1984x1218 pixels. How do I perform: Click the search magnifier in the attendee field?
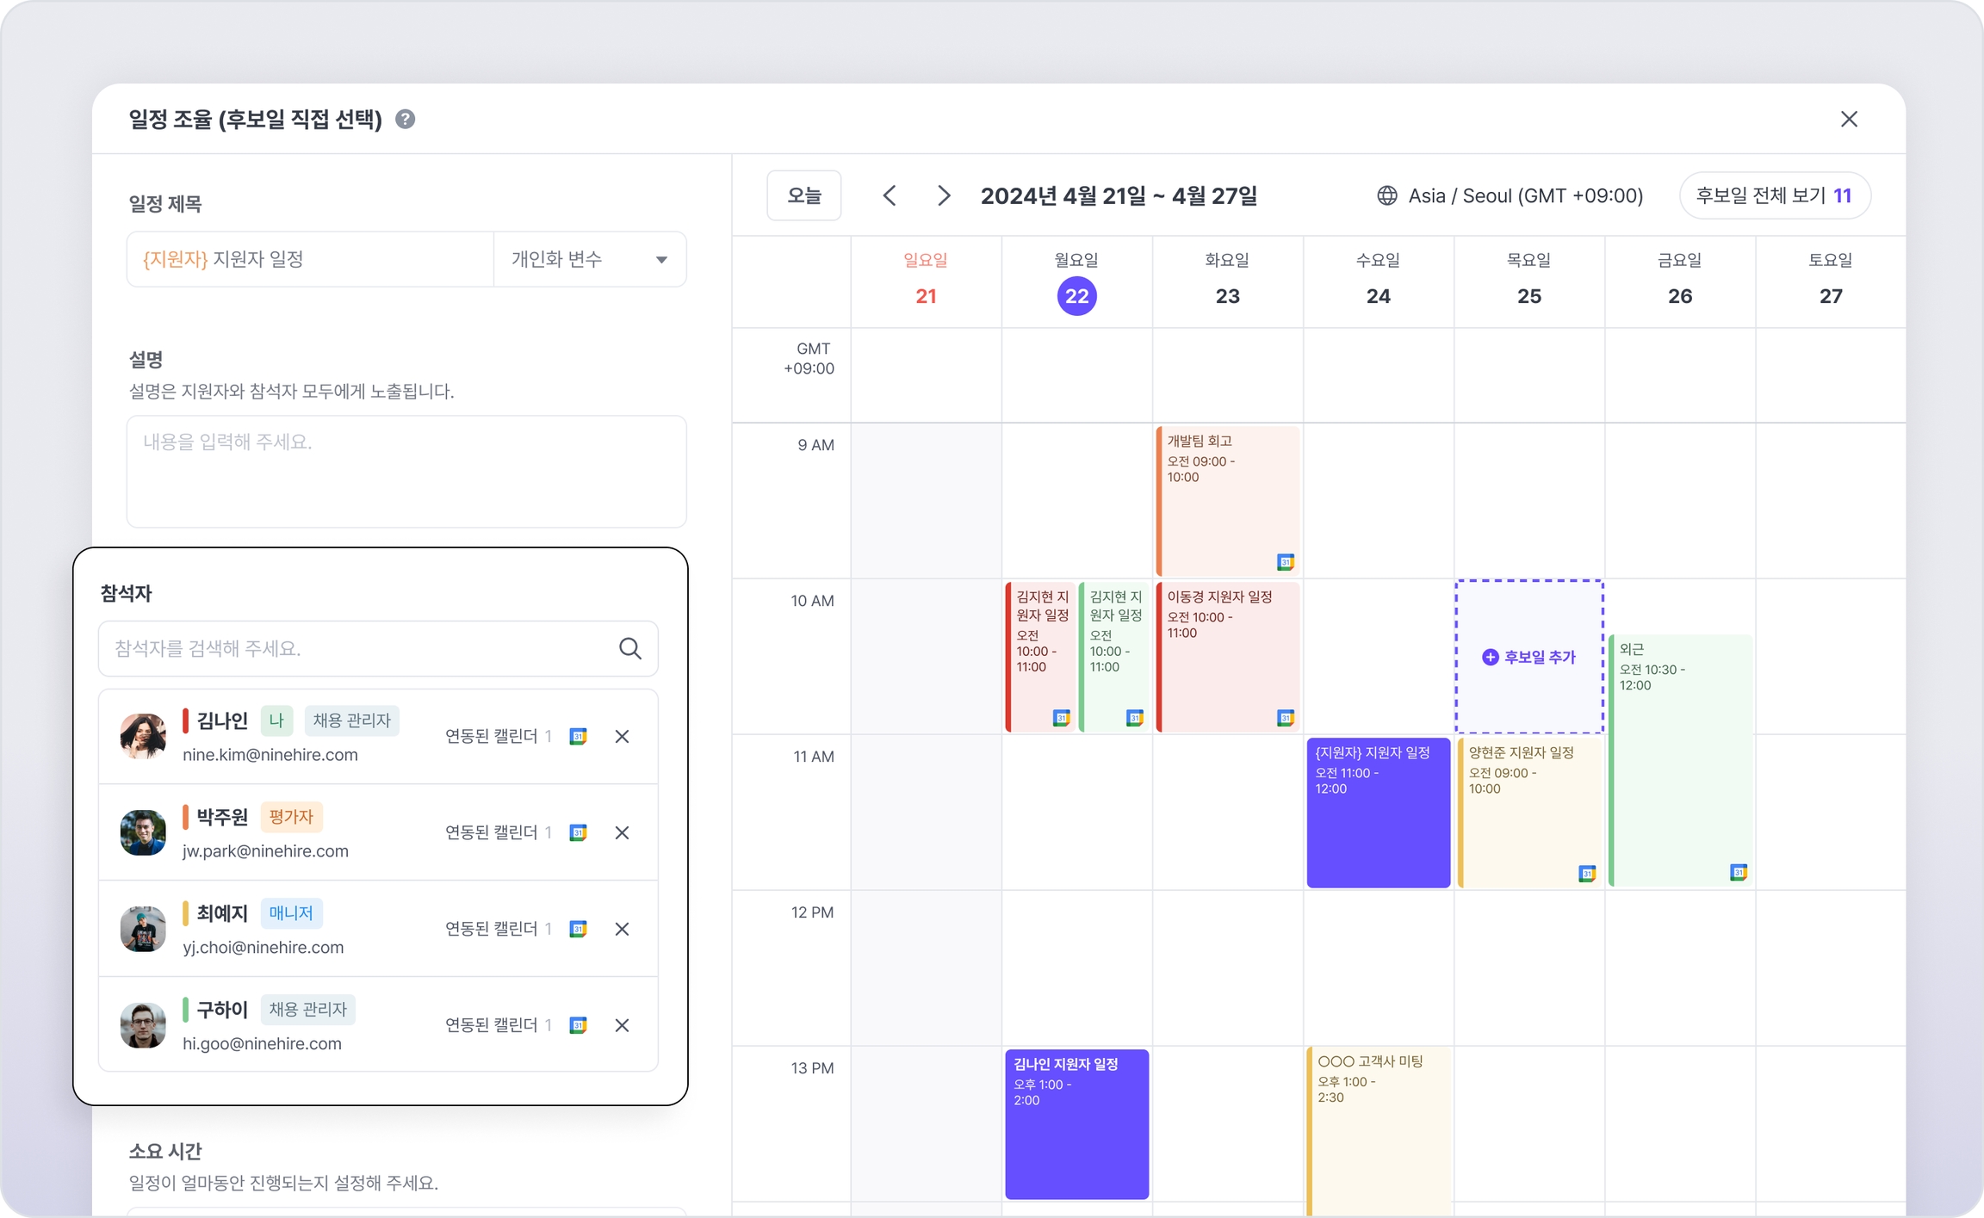click(629, 648)
